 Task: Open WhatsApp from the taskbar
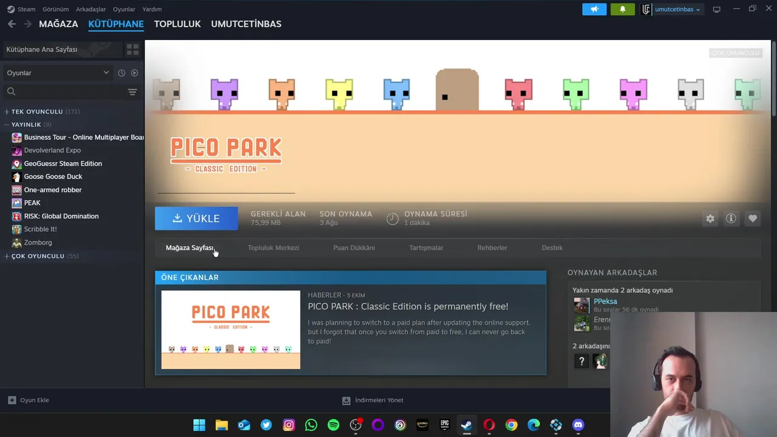[x=311, y=425]
